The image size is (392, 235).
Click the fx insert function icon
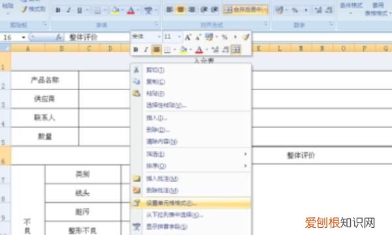coord(59,37)
